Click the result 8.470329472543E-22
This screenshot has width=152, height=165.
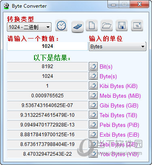pos(47,154)
